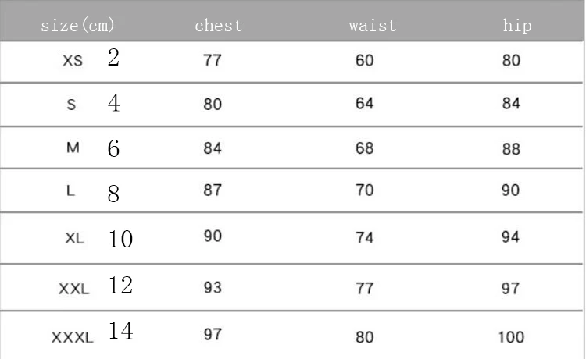Click chest value 93 in XXL row
The height and width of the screenshot is (359, 586).
213,288
